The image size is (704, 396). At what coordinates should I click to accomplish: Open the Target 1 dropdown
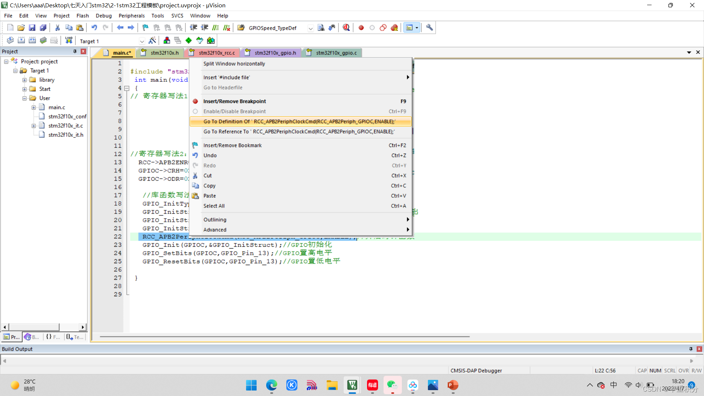[142, 41]
